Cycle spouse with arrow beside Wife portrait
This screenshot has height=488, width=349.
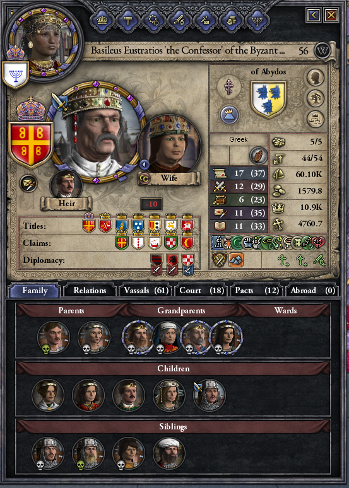[144, 165]
